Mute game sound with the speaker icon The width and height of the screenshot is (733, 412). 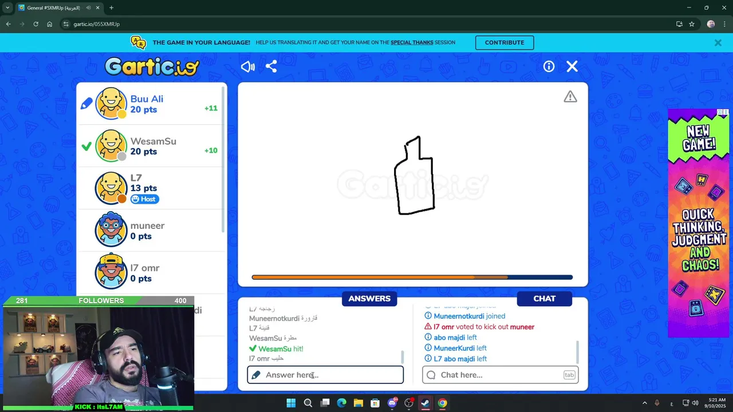tap(248, 67)
